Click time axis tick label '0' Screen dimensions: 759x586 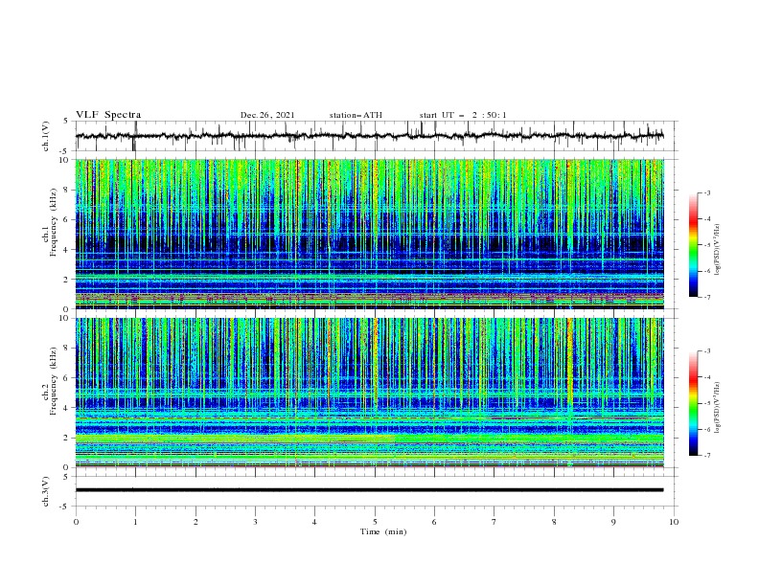[76, 522]
